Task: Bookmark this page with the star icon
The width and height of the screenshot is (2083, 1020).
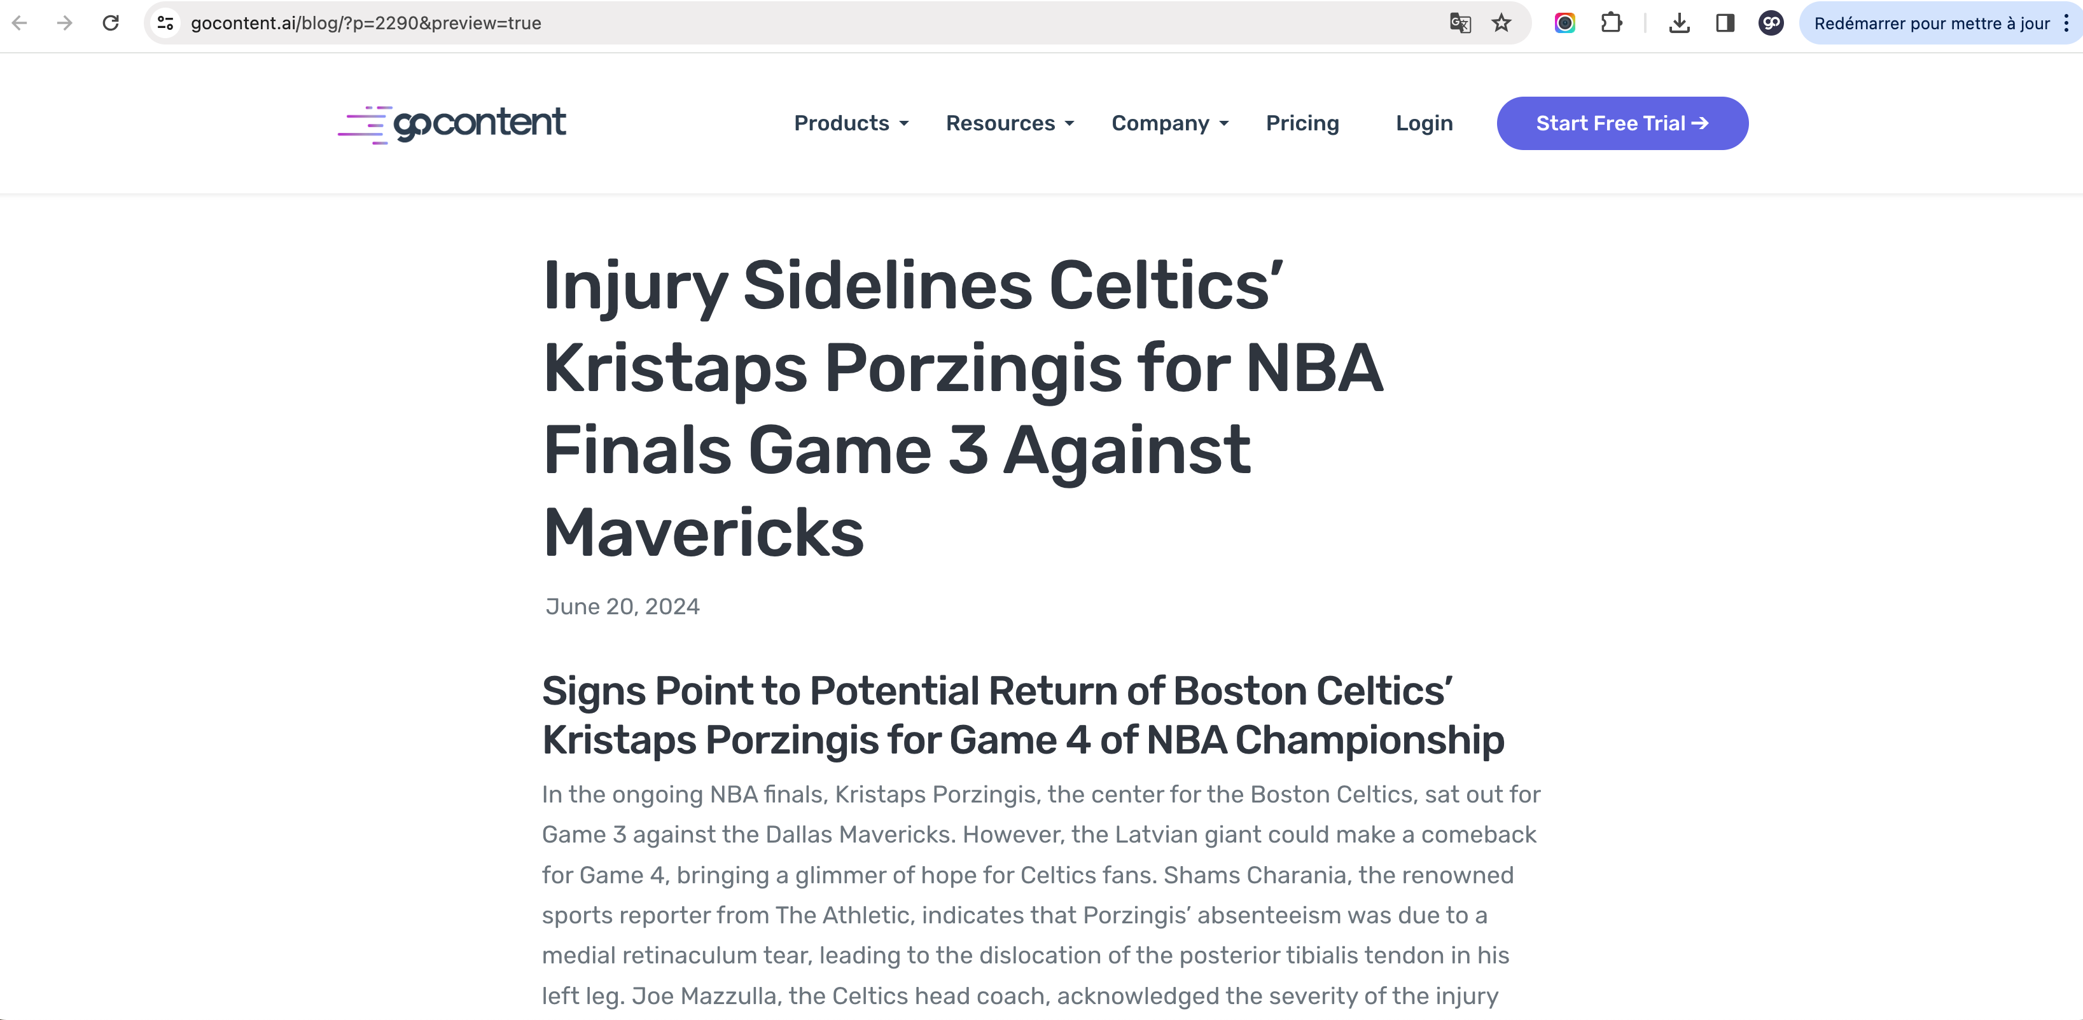Action: [1501, 23]
